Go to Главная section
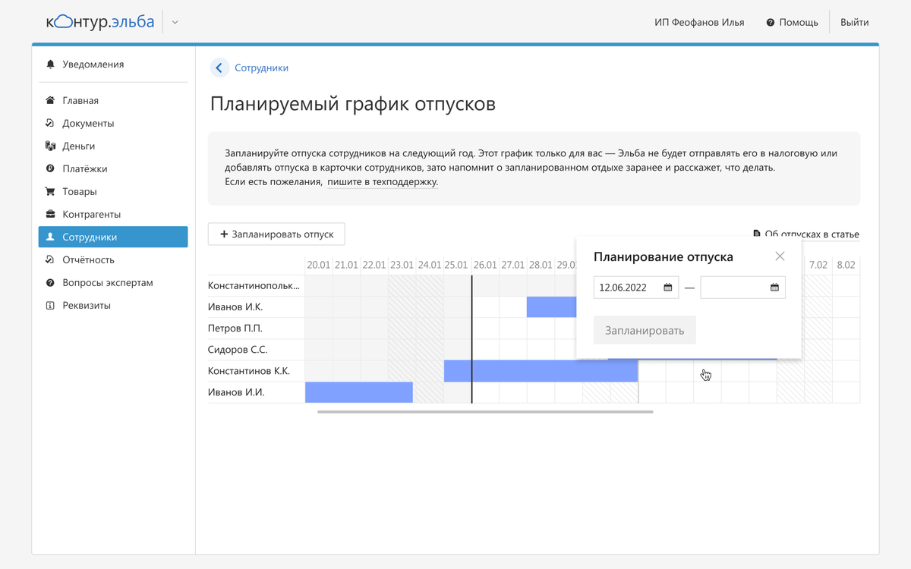 [80, 100]
